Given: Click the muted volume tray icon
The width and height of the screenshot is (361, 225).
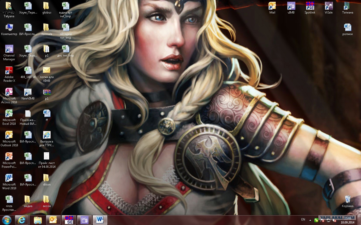Looking at the screenshot, I should pyautogui.click(x=334, y=220).
